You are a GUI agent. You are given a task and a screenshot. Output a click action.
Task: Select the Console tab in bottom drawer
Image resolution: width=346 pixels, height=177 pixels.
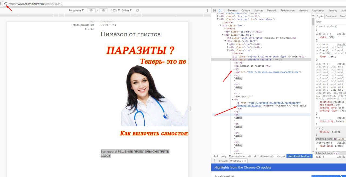[223, 161]
